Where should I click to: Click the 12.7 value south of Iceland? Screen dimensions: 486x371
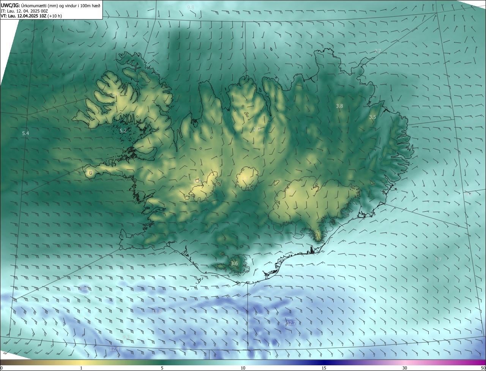pyautogui.click(x=291, y=323)
